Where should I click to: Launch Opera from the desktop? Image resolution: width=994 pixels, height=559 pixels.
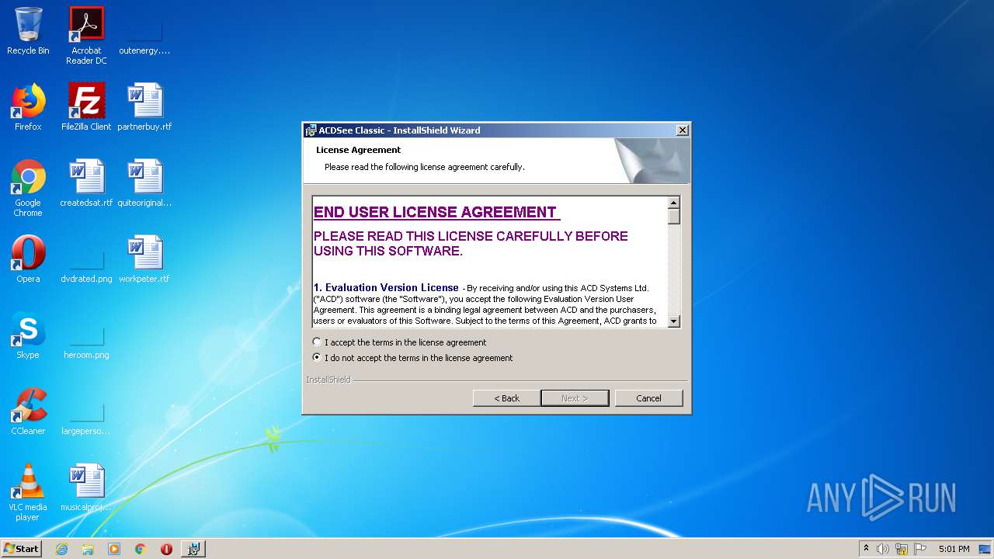click(28, 259)
